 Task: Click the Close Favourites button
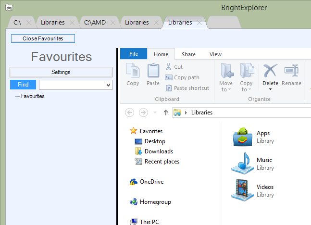43,38
